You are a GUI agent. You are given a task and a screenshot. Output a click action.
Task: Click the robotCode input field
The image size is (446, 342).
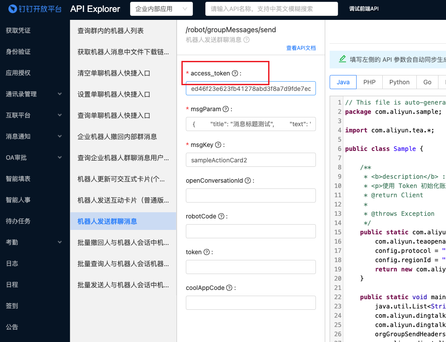pos(251,231)
